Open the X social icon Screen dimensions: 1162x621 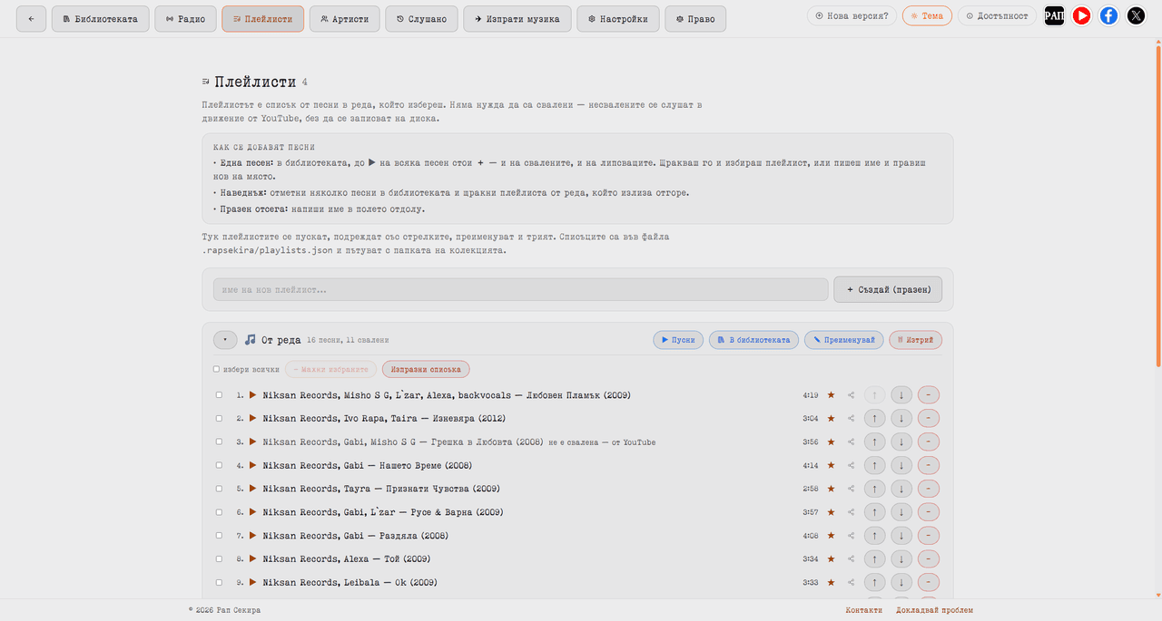click(x=1136, y=15)
